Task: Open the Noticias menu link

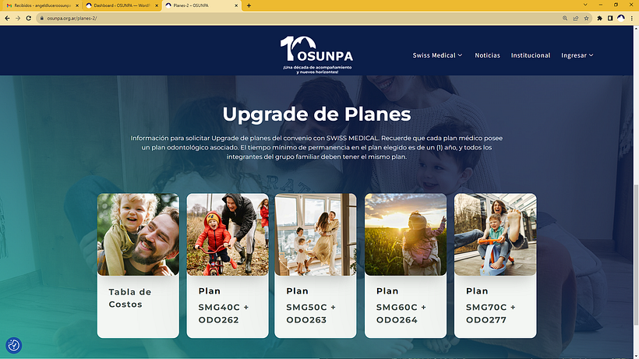Action: (487, 55)
